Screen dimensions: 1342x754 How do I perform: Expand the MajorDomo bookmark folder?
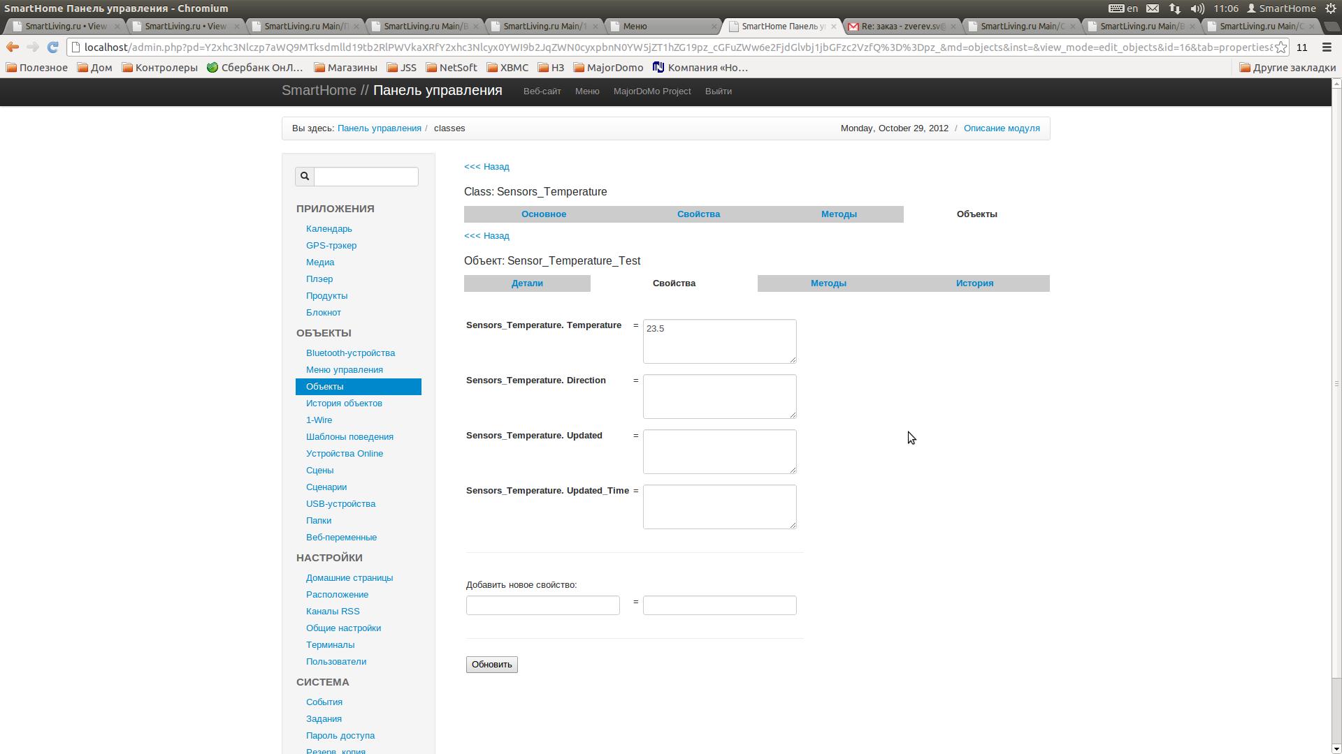607,68
